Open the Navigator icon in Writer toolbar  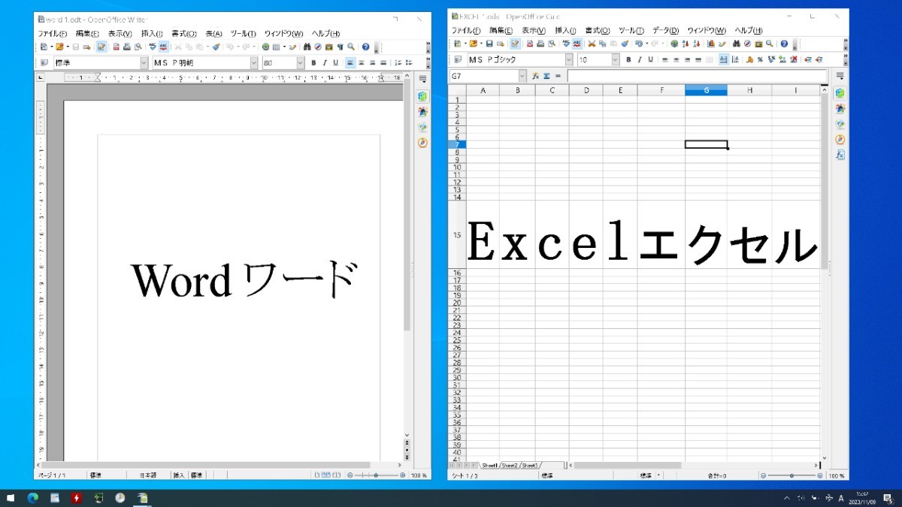pos(317,47)
